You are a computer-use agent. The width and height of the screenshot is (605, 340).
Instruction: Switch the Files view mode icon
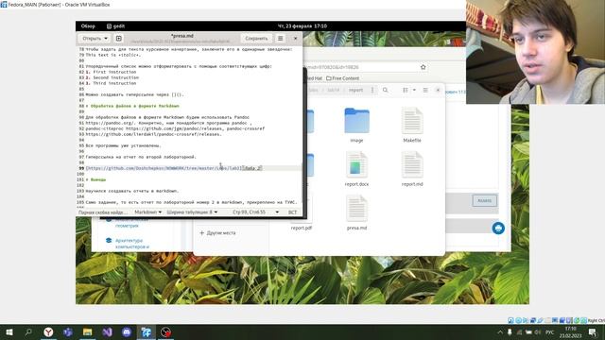(x=406, y=91)
